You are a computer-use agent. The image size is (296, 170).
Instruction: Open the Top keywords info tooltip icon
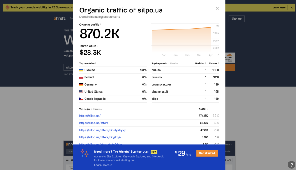click(x=168, y=63)
